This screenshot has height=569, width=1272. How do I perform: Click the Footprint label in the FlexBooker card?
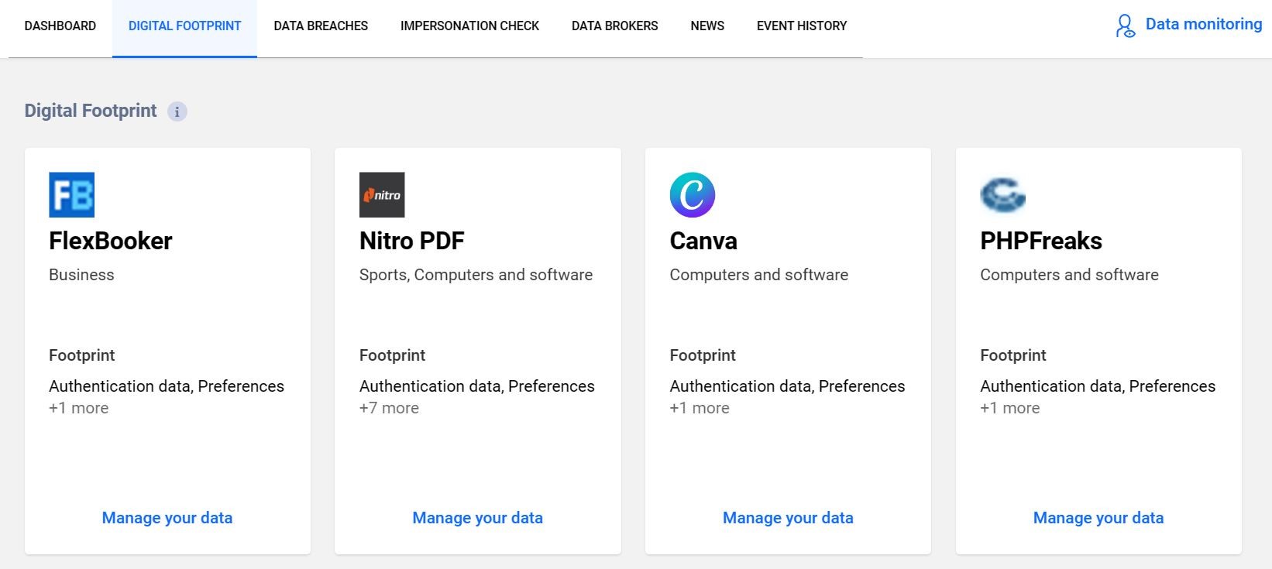point(82,355)
